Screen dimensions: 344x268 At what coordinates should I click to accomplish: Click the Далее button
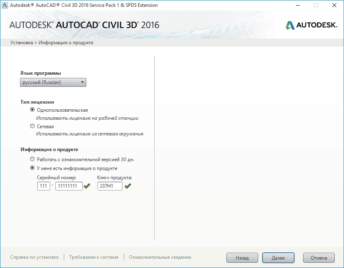coord(278,258)
